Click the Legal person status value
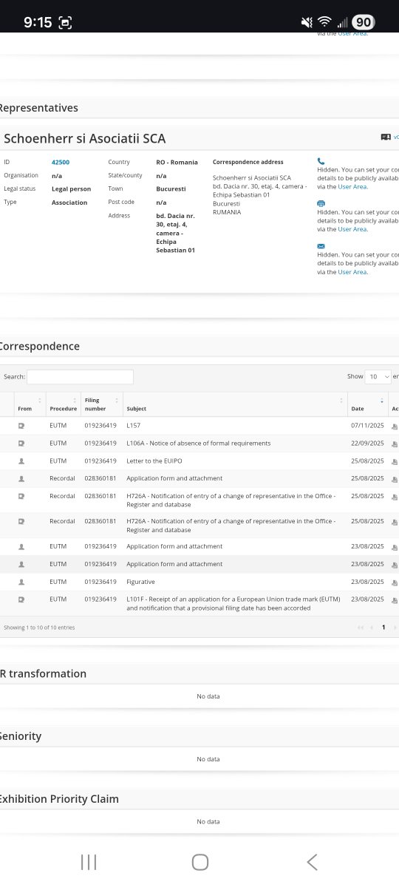This screenshot has height=887, width=399. pos(72,189)
